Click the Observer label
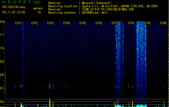 (55, 3)
